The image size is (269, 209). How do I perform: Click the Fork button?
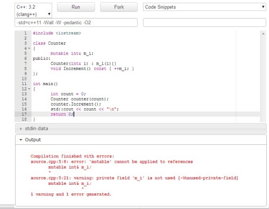click(x=119, y=7)
